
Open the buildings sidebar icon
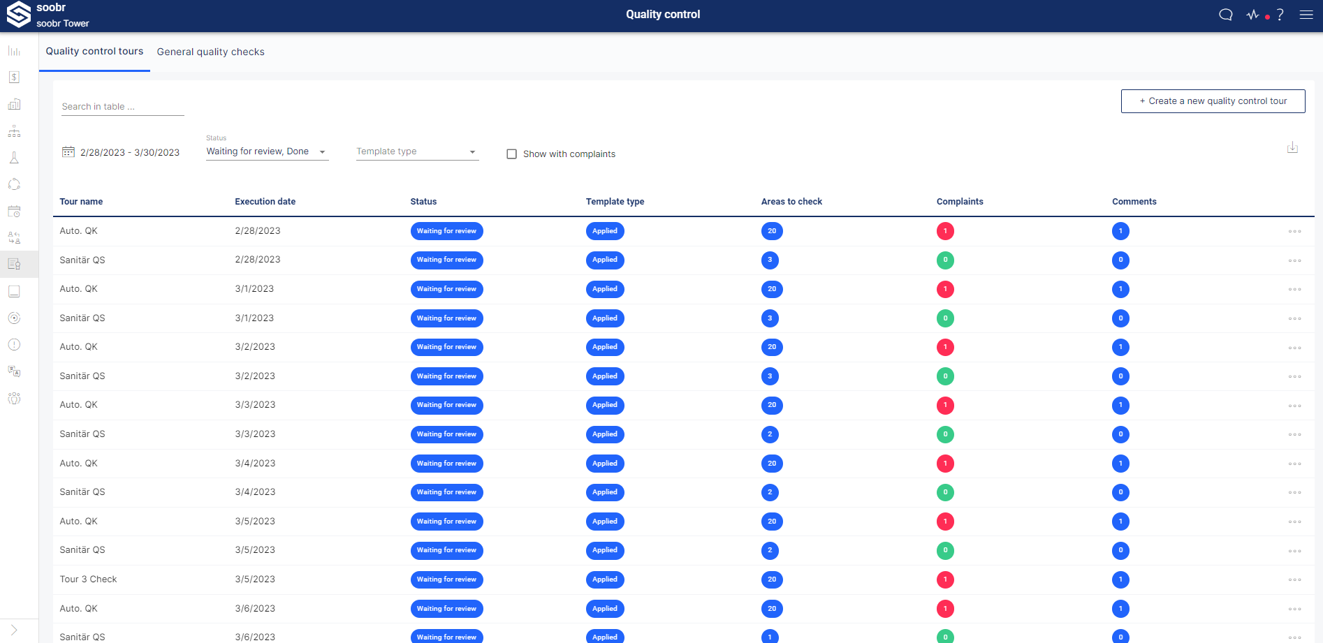(14, 104)
